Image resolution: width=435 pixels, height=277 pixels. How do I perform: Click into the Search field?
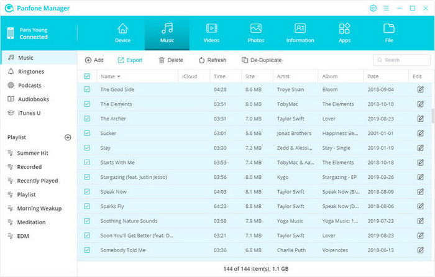[401, 60]
